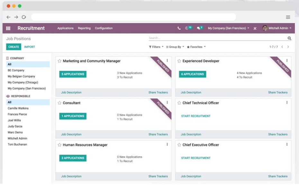Open the Reporting menu
This screenshot has width=299, height=185.
[84, 28]
